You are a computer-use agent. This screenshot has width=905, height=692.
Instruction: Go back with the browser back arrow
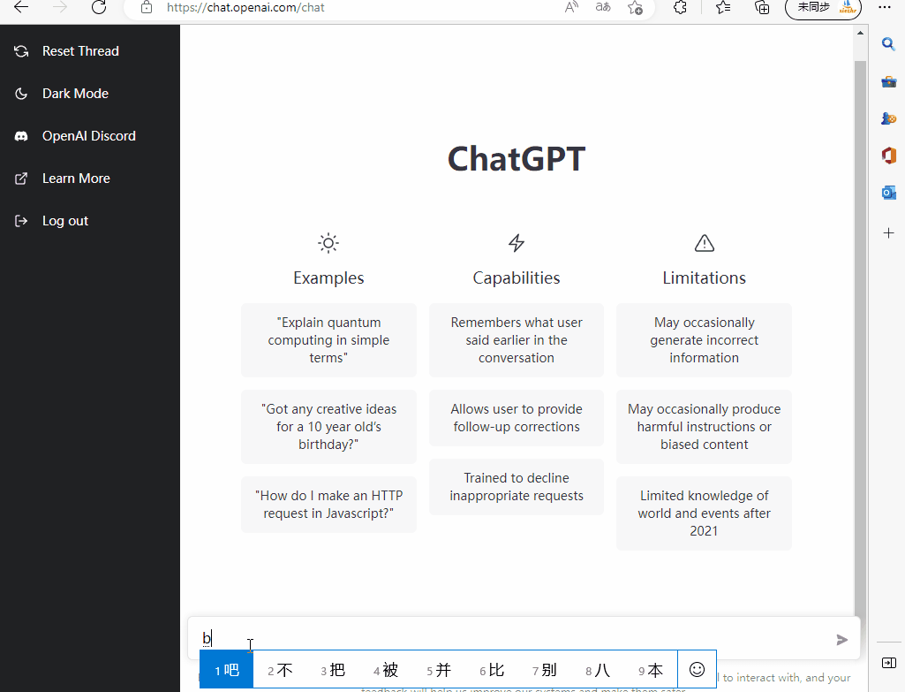click(x=21, y=7)
